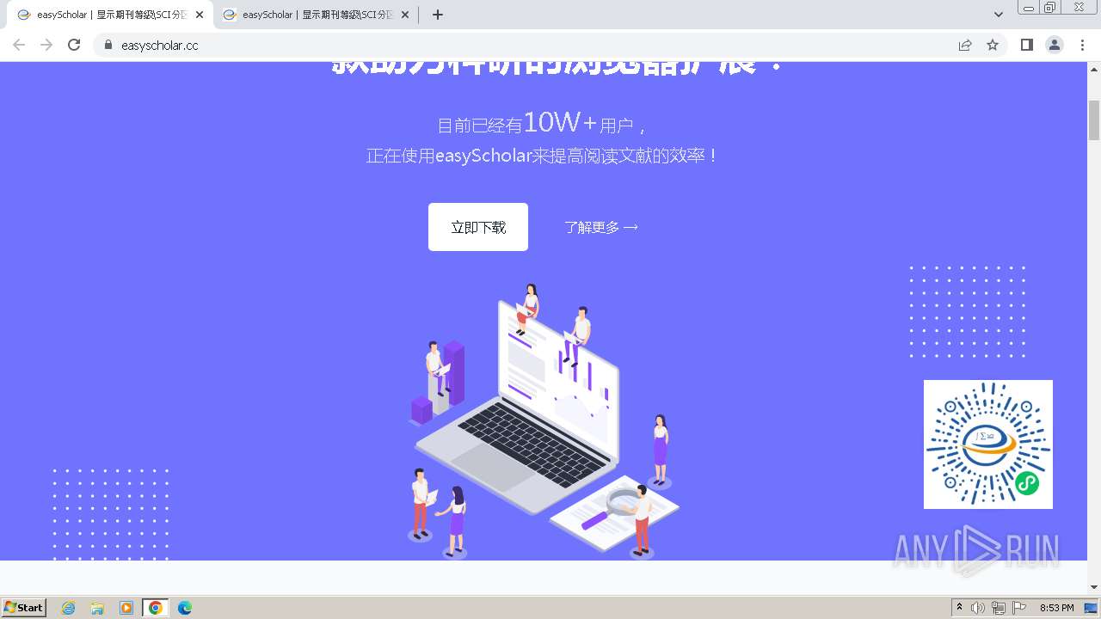The width and height of the screenshot is (1101, 619).
Task: Click scrollbar up arrow
Action: pyautogui.click(x=1094, y=68)
